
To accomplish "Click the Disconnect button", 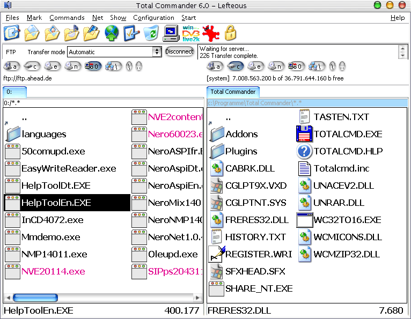I will pyautogui.click(x=179, y=51).
